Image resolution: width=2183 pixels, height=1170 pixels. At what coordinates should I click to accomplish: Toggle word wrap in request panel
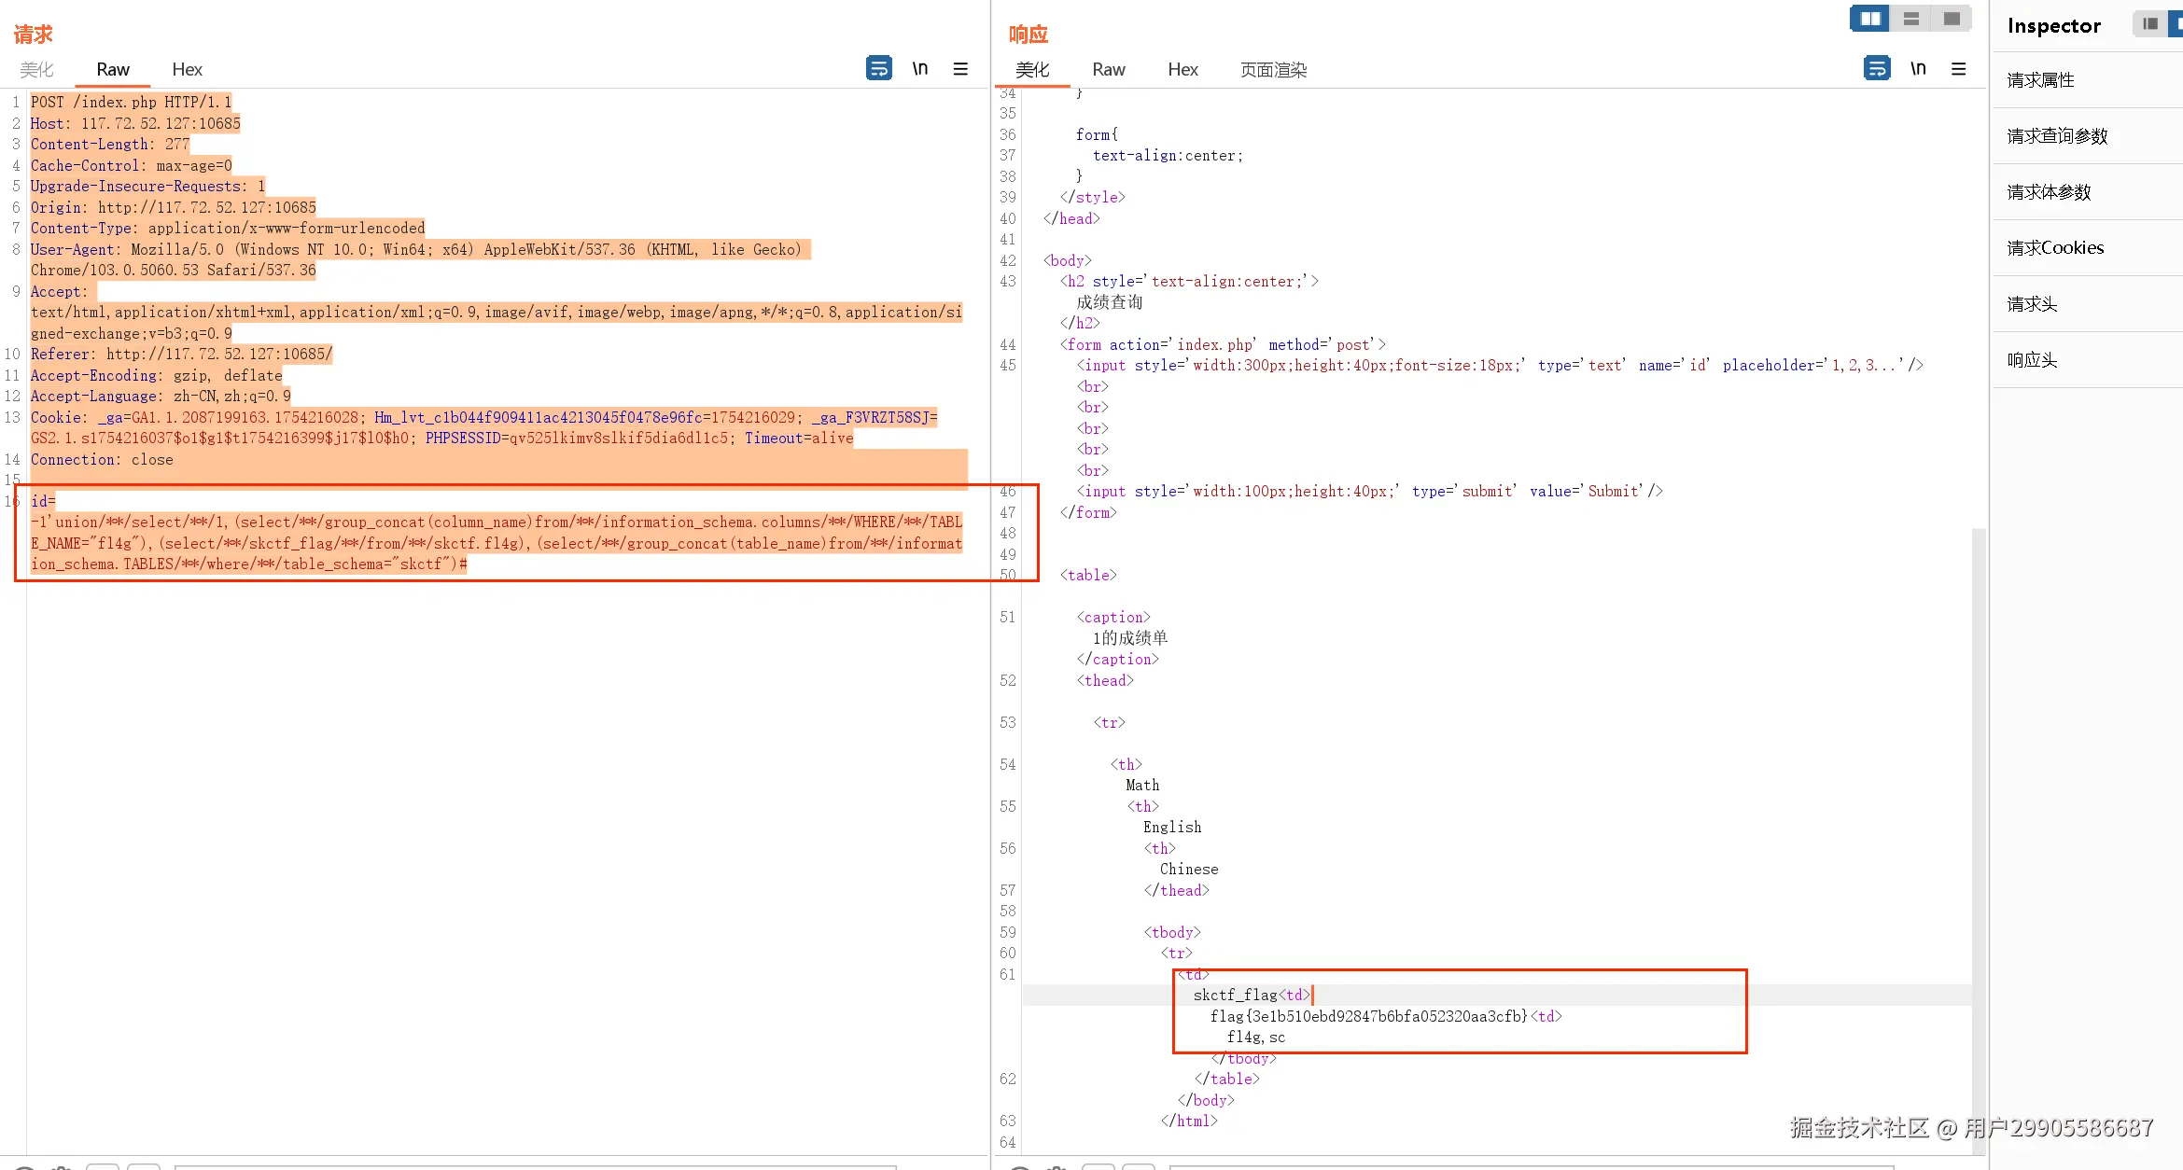pyautogui.click(x=878, y=68)
